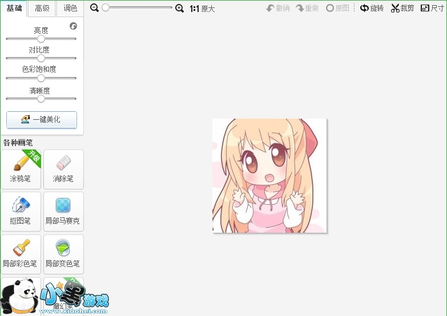Click the zoom in magnifier icon

pos(179,8)
